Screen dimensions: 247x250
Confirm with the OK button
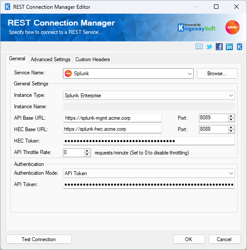point(189,239)
